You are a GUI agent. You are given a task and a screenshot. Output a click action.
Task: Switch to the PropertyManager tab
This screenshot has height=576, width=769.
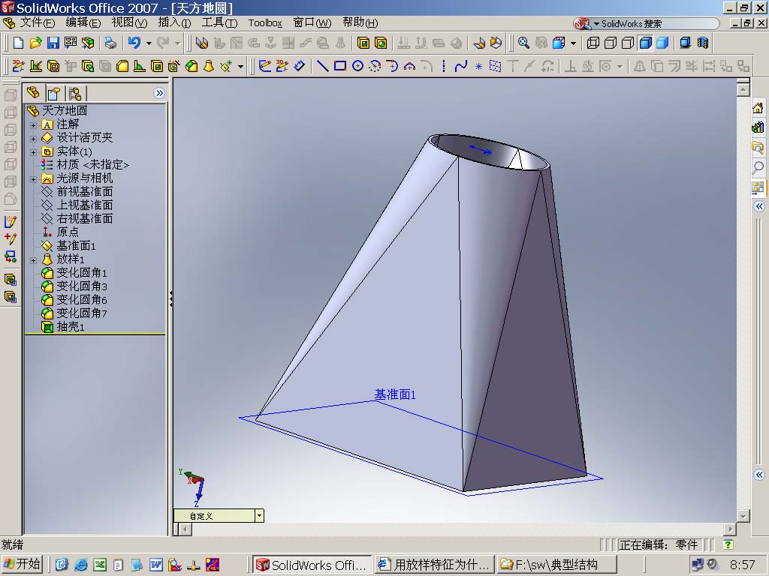pos(54,93)
